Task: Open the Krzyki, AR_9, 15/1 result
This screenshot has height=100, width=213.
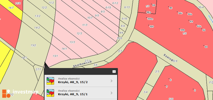Action: point(81,93)
